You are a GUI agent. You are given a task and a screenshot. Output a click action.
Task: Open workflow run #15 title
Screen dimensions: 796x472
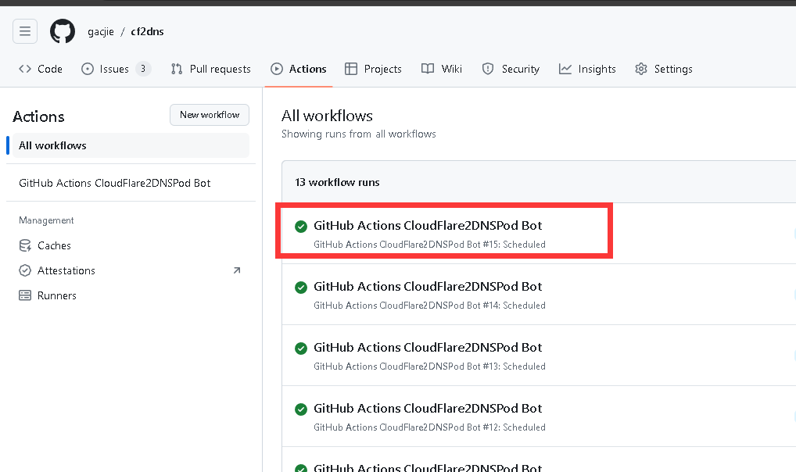point(428,225)
